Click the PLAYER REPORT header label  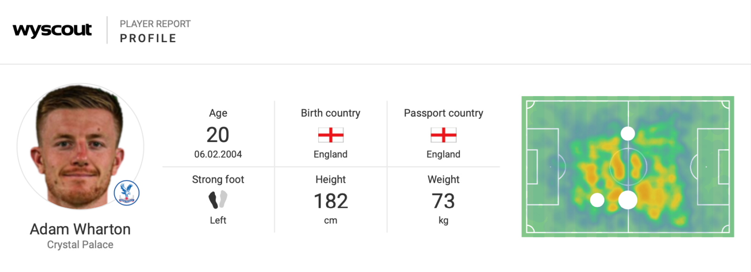155,24
